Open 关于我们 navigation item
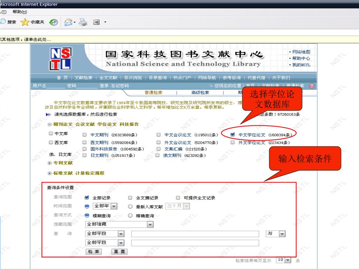This screenshot has height=269, width=359. pyautogui.click(x=281, y=77)
